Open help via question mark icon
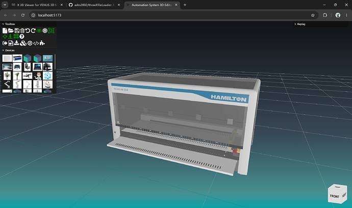The width and height of the screenshot is (352, 208). [22, 36]
